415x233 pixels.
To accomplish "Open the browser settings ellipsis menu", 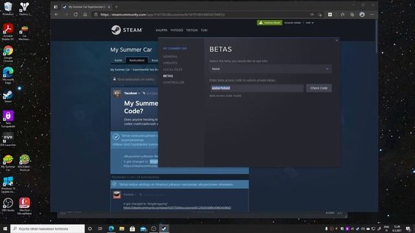I will click(x=372, y=14).
